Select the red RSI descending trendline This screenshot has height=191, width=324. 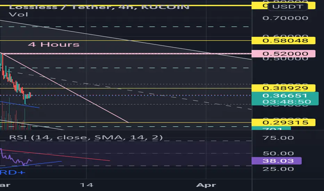56,155
